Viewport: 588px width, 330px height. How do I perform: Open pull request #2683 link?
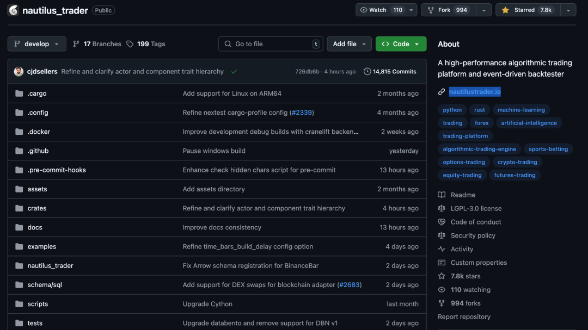349,285
